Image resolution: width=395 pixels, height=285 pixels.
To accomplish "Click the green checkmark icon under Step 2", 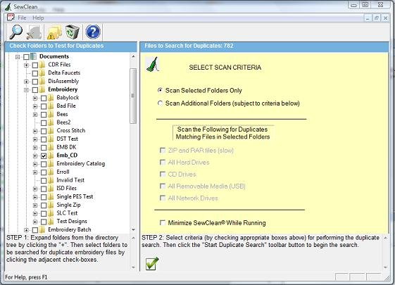I will click(x=152, y=263).
